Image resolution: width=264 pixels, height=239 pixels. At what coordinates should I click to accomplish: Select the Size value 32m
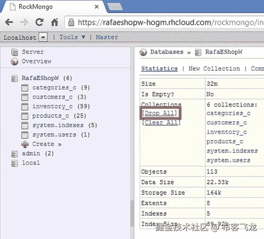pos(212,84)
